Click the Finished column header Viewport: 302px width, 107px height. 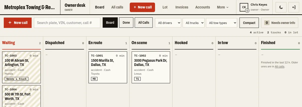click(268, 43)
